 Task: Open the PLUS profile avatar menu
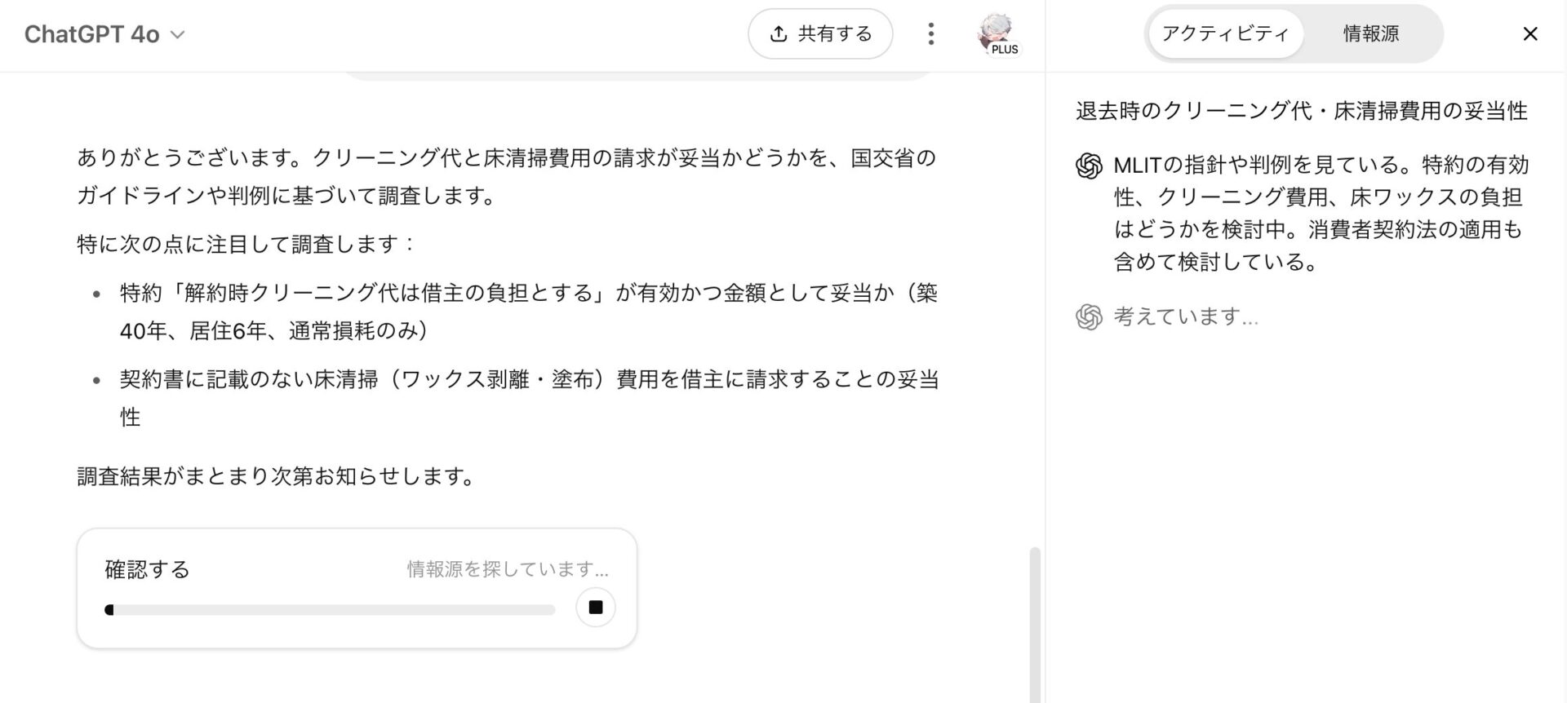(997, 34)
